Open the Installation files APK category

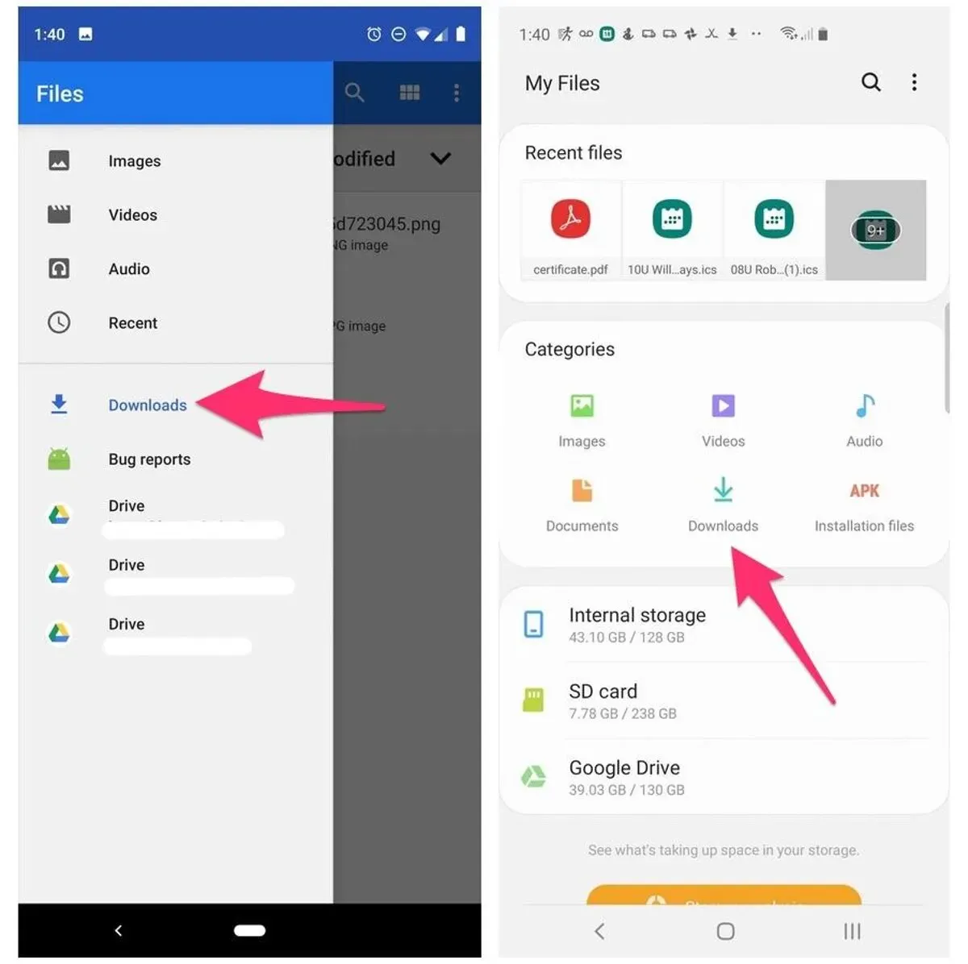click(x=864, y=504)
